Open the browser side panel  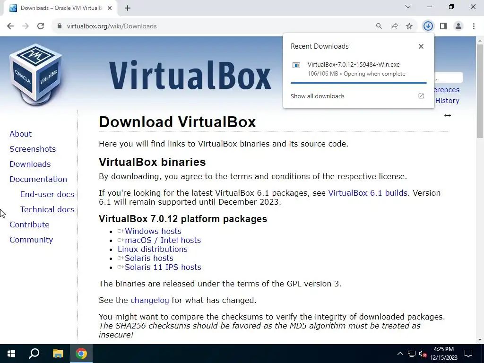click(x=443, y=26)
